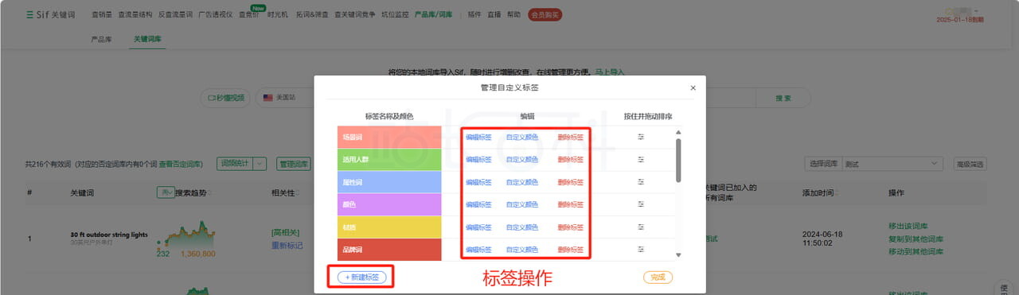The height and width of the screenshot is (295, 1019).
Task: Delete the 场景词 tag
Action: (x=570, y=137)
